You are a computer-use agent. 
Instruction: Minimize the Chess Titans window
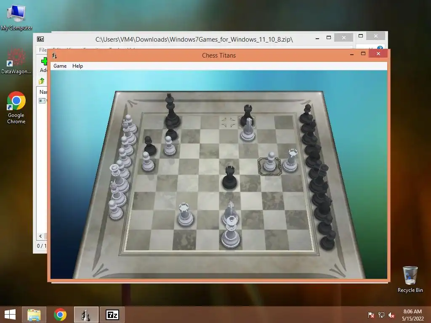pos(351,54)
